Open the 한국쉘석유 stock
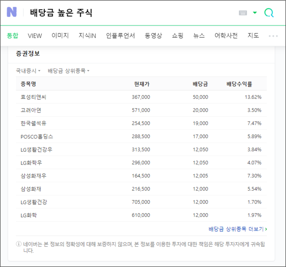 pyautogui.click(x=33, y=123)
